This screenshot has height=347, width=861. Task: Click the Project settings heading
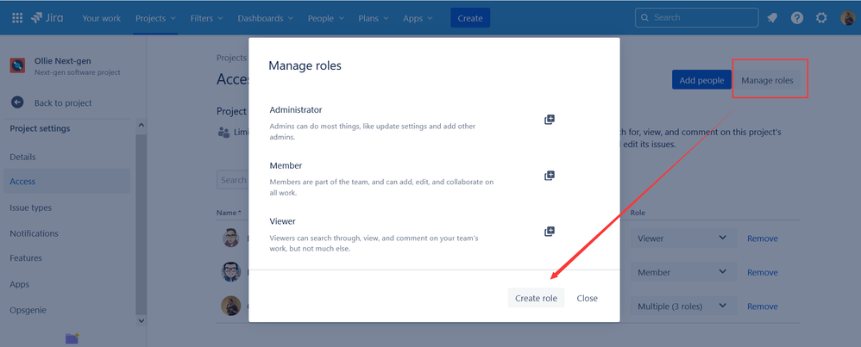(40, 128)
